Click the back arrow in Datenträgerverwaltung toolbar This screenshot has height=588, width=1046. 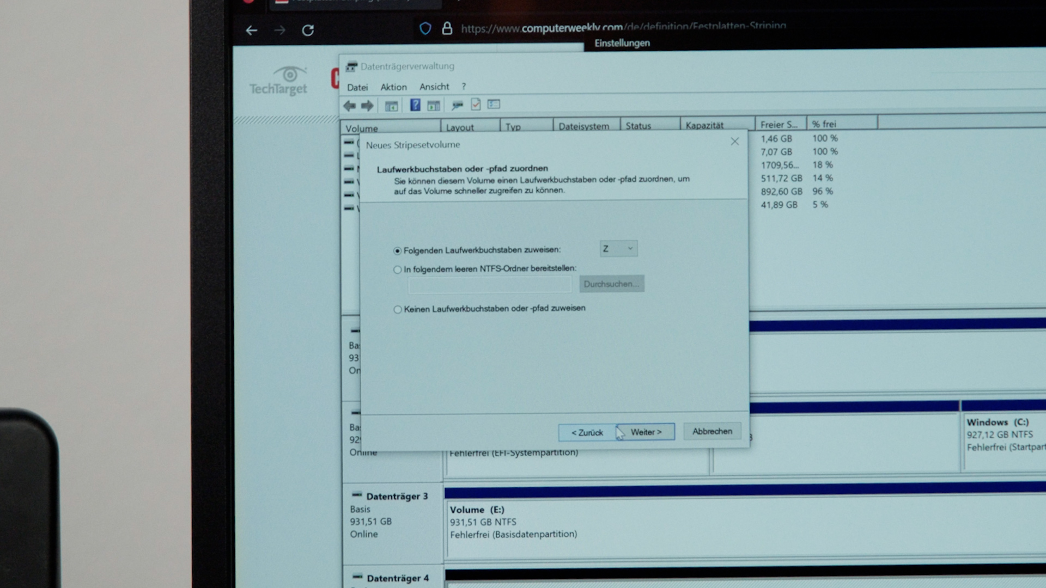(x=349, y=106)
